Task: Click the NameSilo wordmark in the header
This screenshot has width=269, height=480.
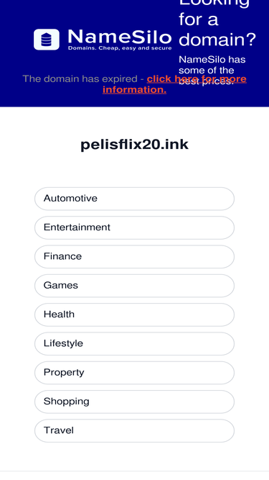Action: tap(120, 37)
